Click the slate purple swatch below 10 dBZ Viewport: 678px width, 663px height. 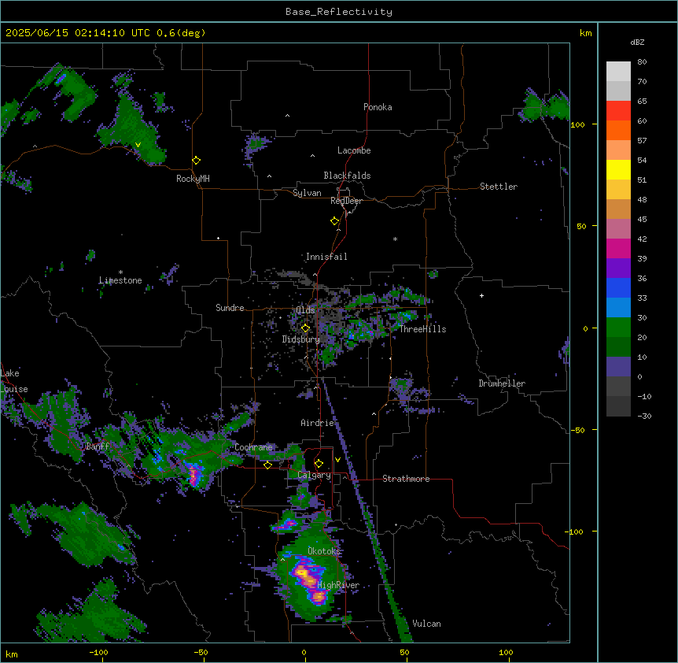point(618,367)
